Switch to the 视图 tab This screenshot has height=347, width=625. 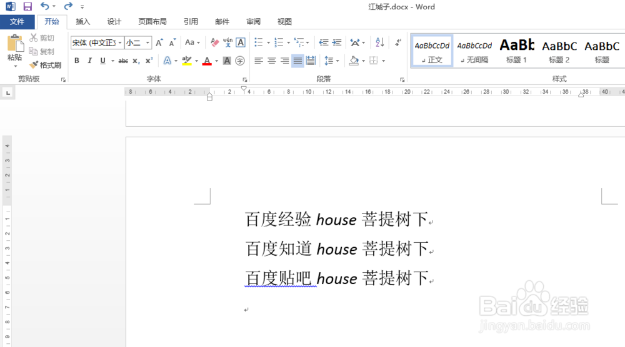click(284, 21)
